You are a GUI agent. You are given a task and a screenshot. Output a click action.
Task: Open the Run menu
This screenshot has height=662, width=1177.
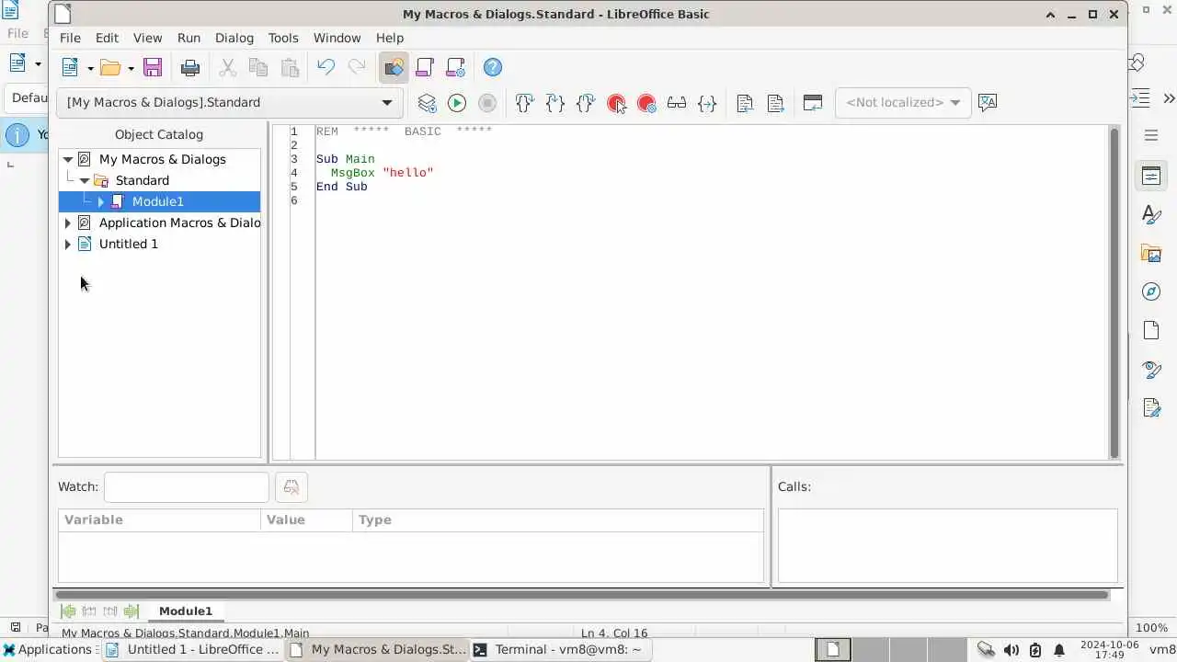pos(189,38)
